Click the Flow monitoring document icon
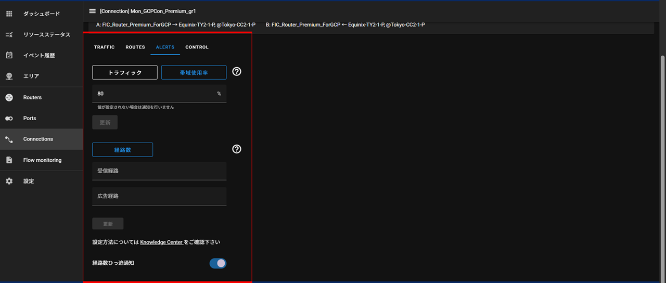The image size is (666, 283). (9, 160)
